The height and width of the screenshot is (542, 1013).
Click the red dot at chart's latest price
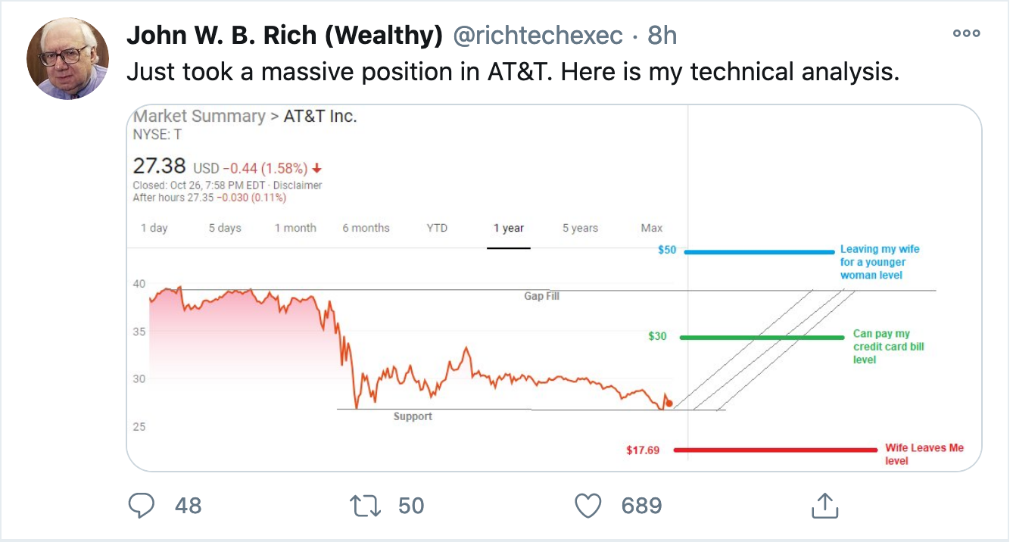669,403
